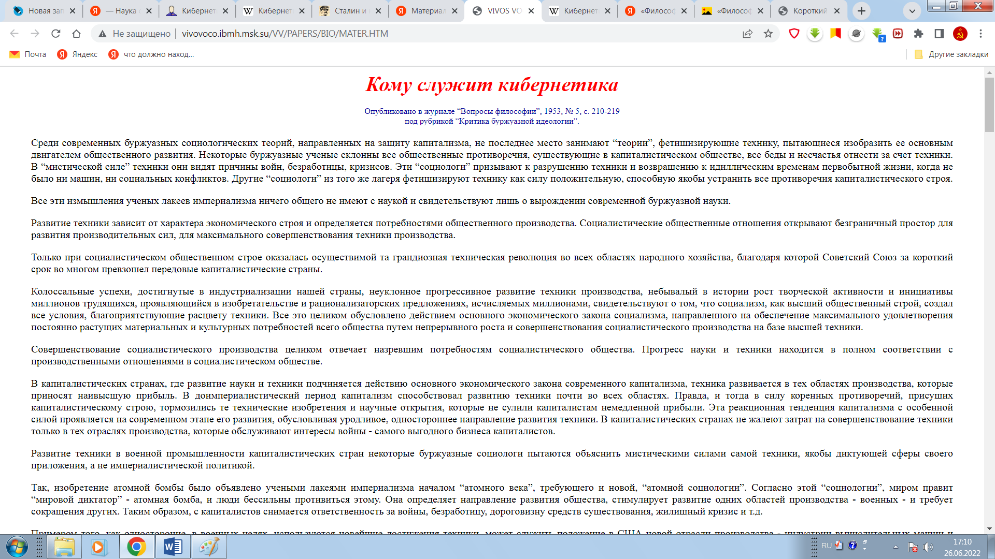The height and width of the screenshot is (559, 995).
Task: Toggle the side panel icon
Action: (939, 34)
